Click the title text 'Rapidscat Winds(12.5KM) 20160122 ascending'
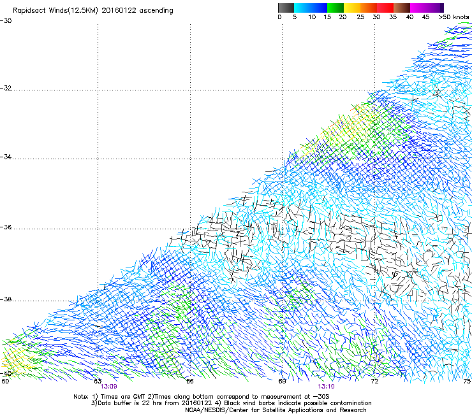472x414 pixels. click(x=93, y=11)
